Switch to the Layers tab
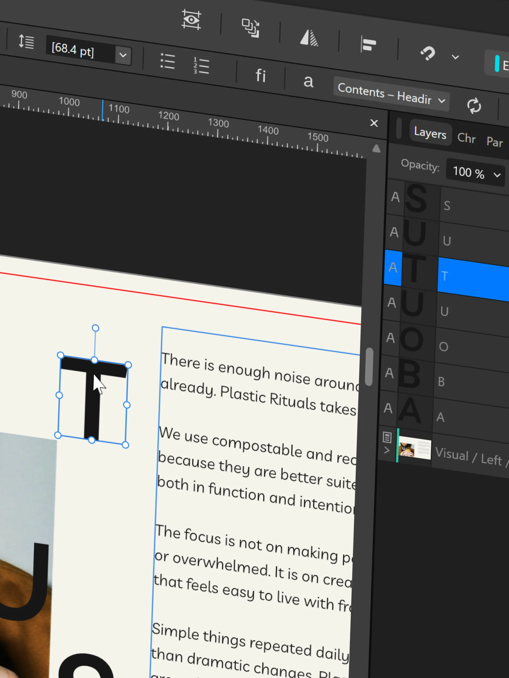The width and height of the screenshot is (509, 678). click(x=430, y=133)
